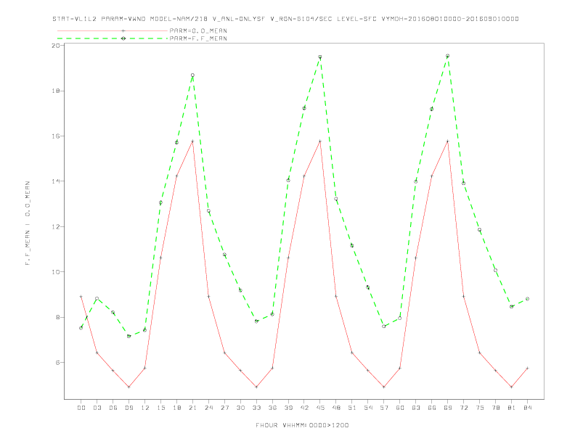
Task: Click the x-axis tick label 78
Action: [496, 408]
